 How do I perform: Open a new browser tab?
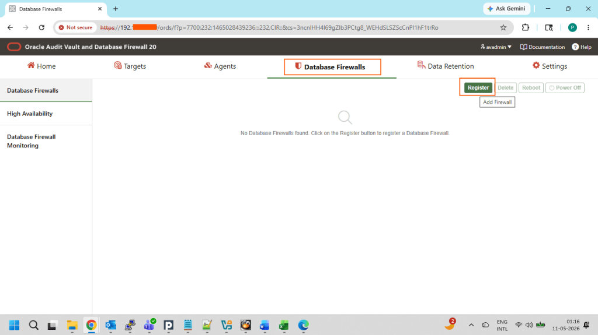[x=116, y=9]
